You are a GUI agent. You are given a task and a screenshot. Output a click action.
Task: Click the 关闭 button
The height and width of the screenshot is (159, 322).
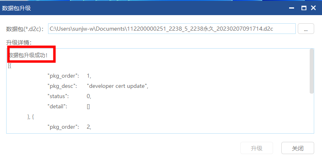(297, 148)
